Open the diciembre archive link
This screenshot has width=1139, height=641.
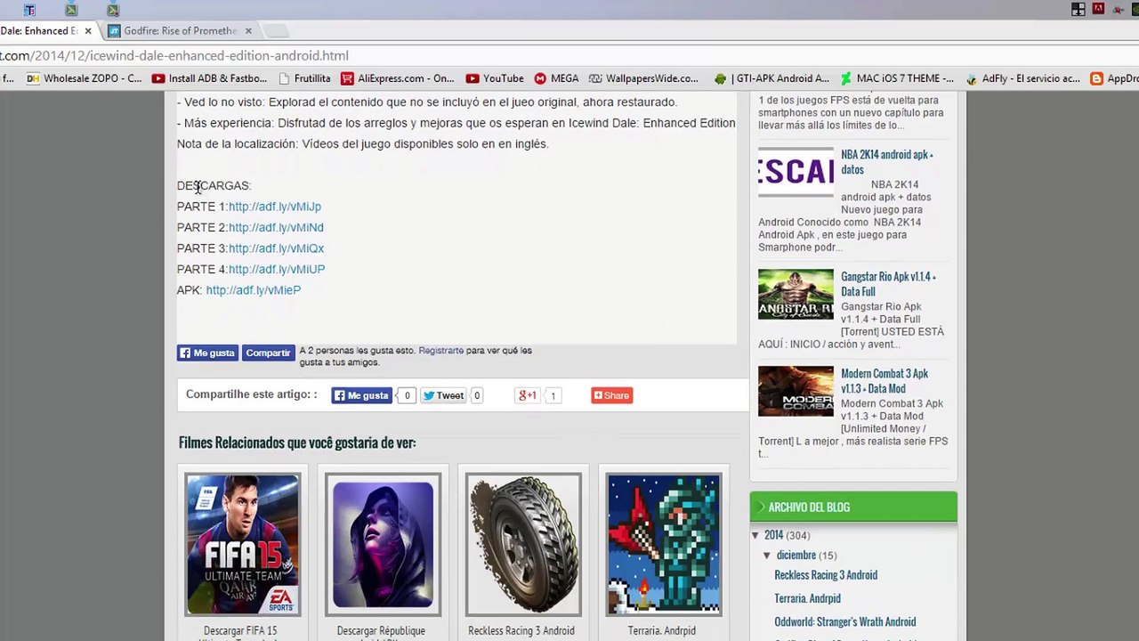[x=796, y=556]
